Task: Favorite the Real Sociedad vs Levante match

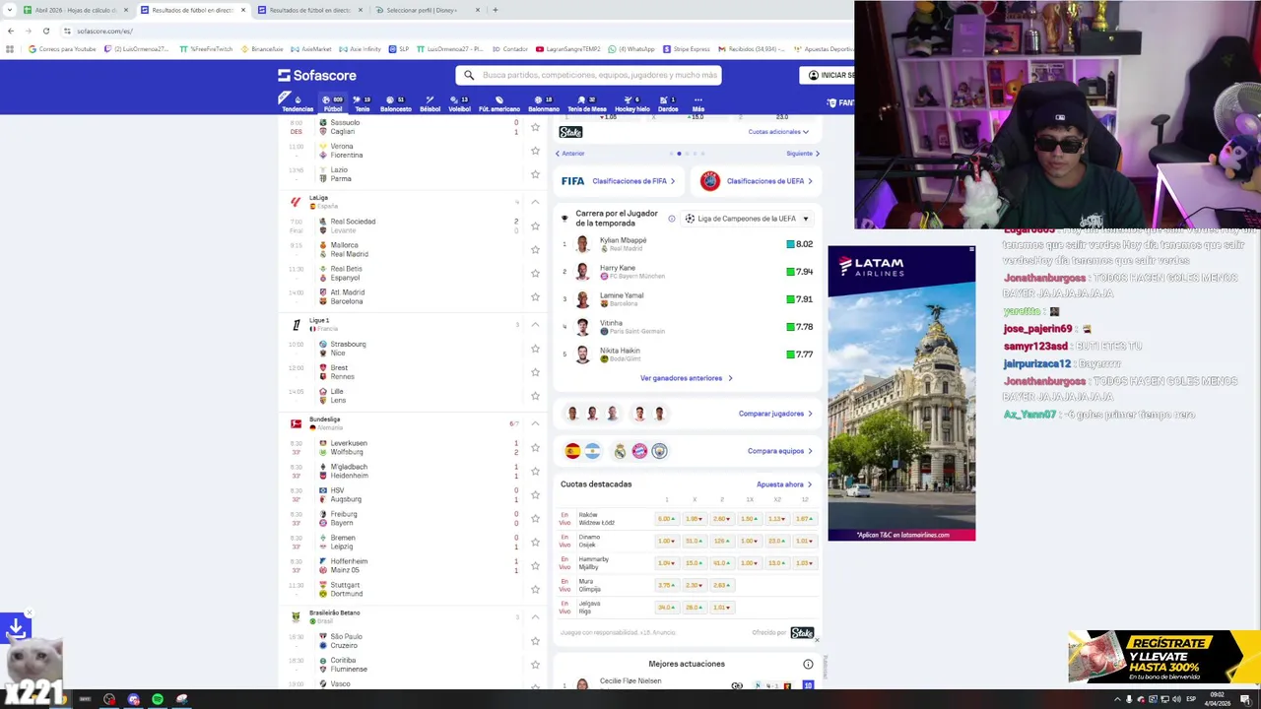Action: tap(535, 226)
